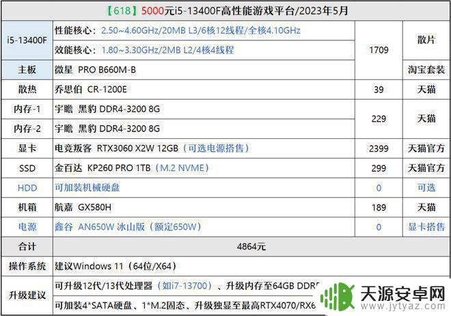Click the blue '电源' label
Image resolution: width=451 pixels, height=316 pixels.
pos(27,227)
